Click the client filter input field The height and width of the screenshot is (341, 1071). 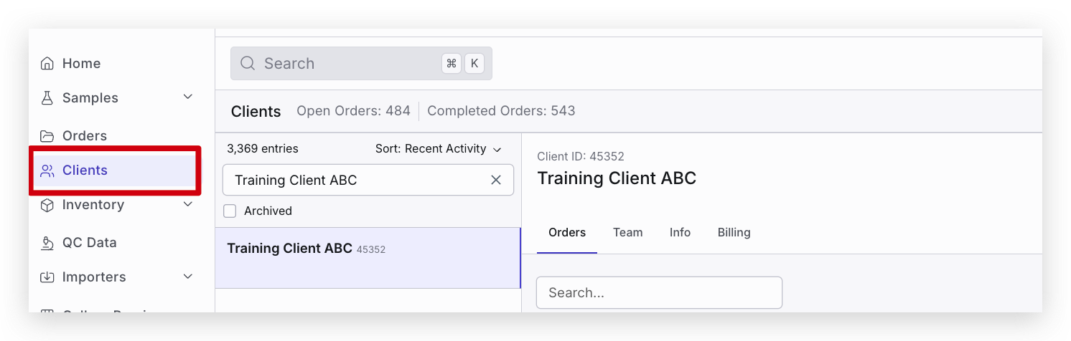(x=368, y=180)
